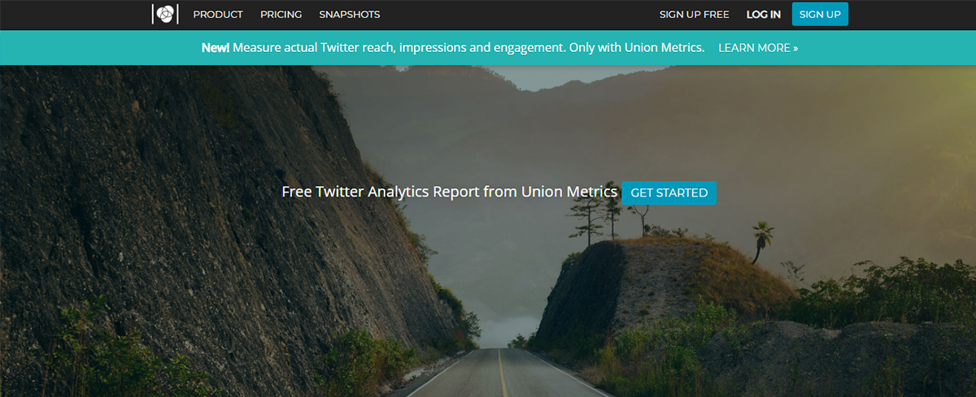Click the LOG IN link
Viewport: 976px width, 397px height.
coord(764,15)
